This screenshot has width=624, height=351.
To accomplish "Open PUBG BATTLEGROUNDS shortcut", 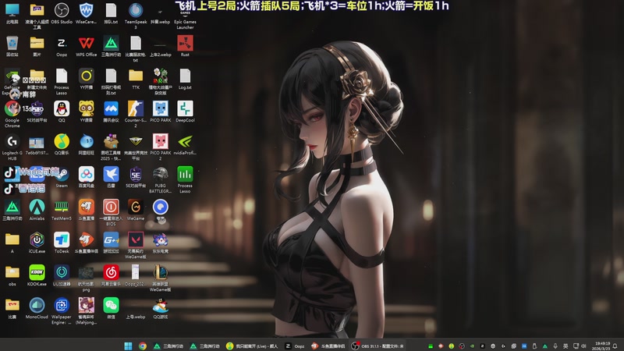I will point(161,180).
